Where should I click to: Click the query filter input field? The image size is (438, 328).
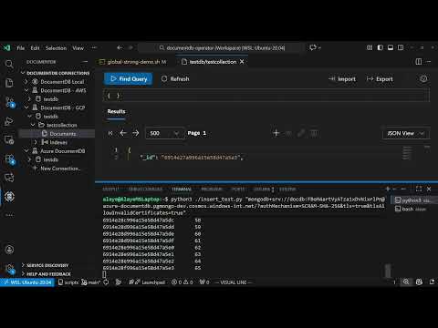tap(266, 96)
